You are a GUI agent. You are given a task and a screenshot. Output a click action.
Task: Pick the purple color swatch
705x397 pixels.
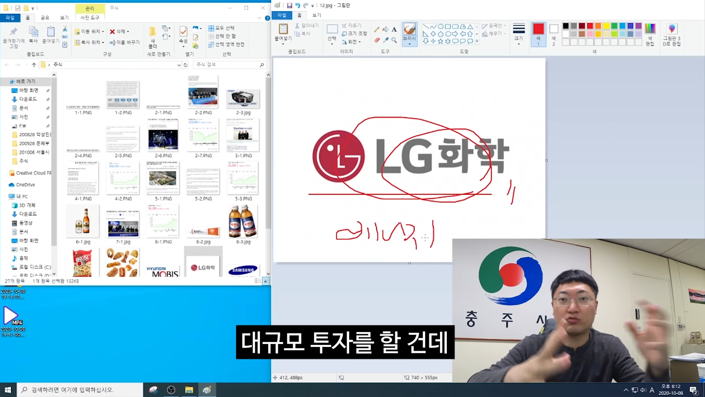[x=639, y=26]
